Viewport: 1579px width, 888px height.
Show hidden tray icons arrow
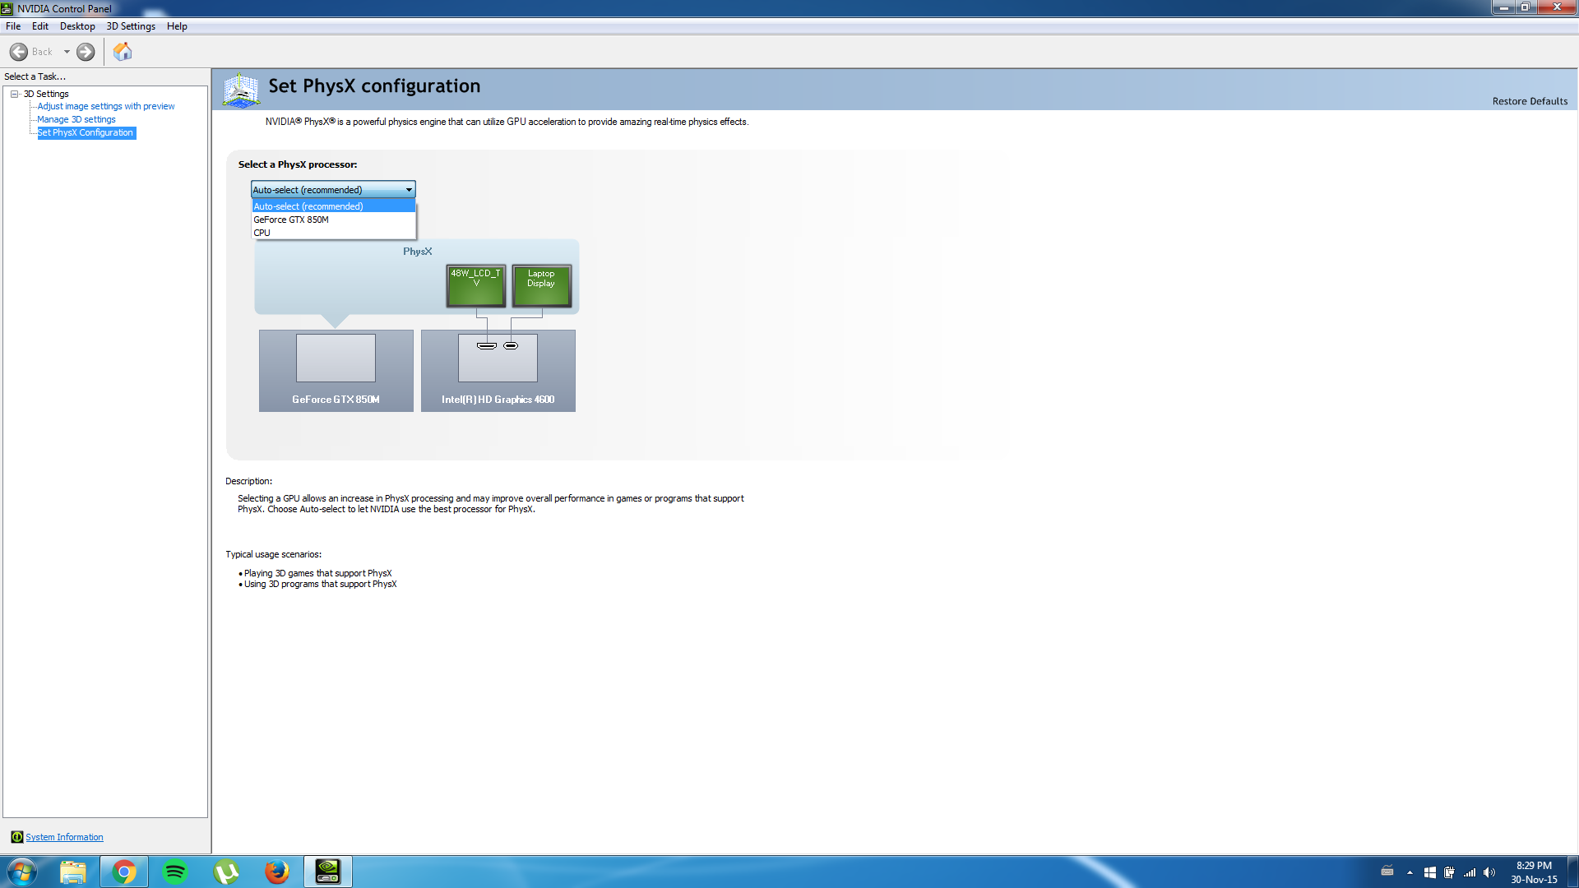coord(1410,872)
